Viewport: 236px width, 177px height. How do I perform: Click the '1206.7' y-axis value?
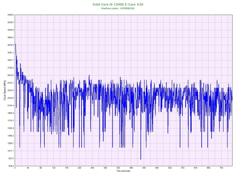(x=11, y=143)
